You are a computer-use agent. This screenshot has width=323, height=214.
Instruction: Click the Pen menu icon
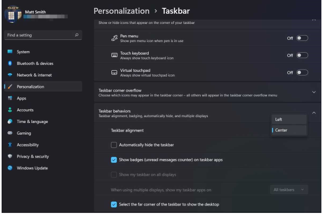point(115,38)
